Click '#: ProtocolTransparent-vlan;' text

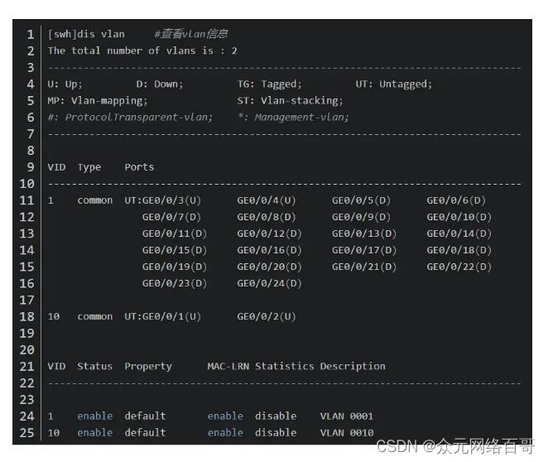130,118
